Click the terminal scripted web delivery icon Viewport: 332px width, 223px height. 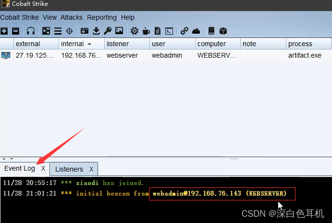(x=169, y=31)
